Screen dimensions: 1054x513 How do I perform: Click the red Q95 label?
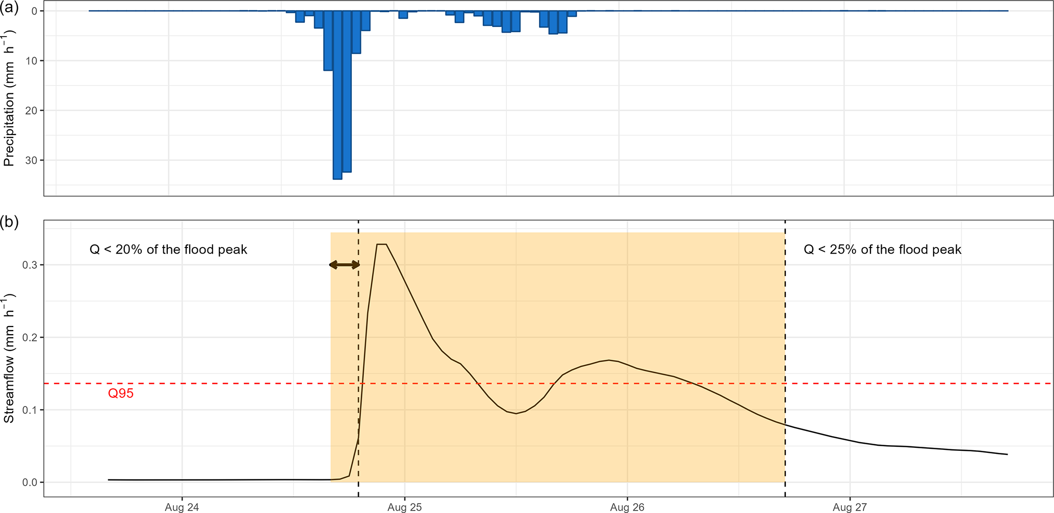(x=121, y=394)
